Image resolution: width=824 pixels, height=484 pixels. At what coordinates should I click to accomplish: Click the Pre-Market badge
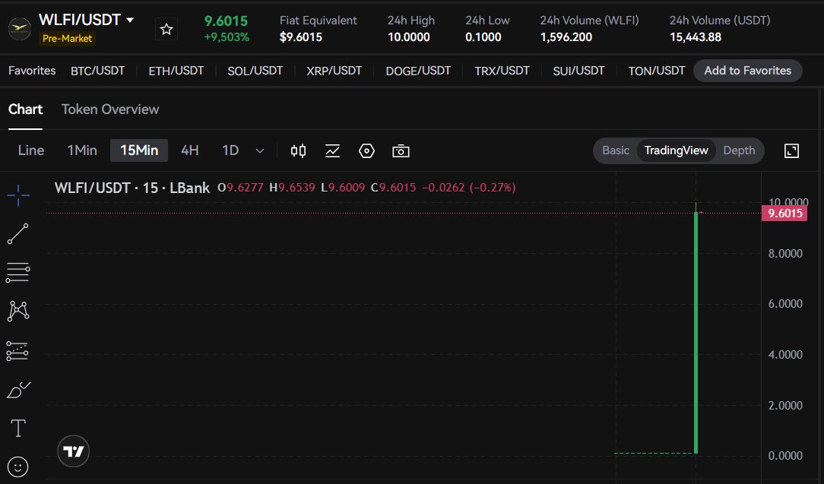pyautogui.click(x=67, y=38)
